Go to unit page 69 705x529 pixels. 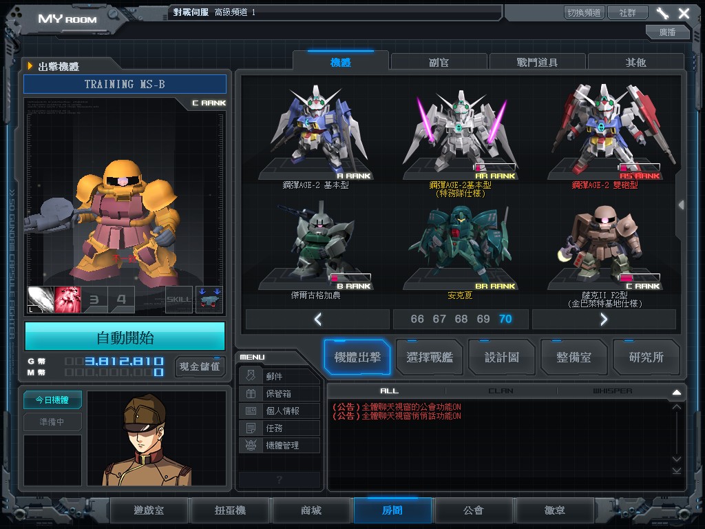(483, 319)
